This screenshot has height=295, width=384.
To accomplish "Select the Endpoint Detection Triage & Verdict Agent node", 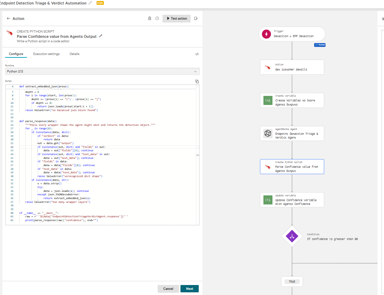I will (x=292, y=133).
